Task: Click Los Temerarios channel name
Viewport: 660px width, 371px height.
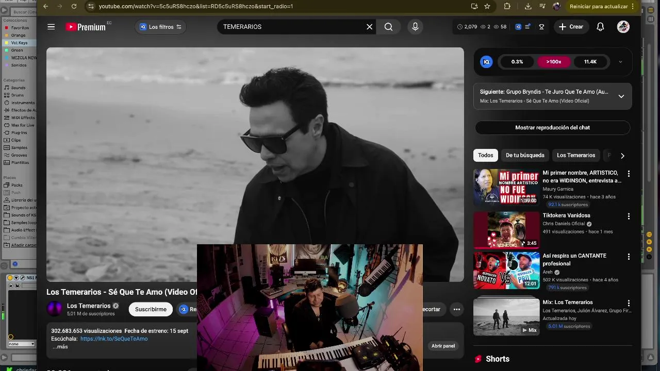Action: coord(89,306)
